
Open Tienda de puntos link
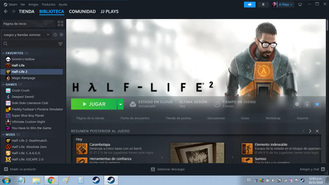[178, 118]
